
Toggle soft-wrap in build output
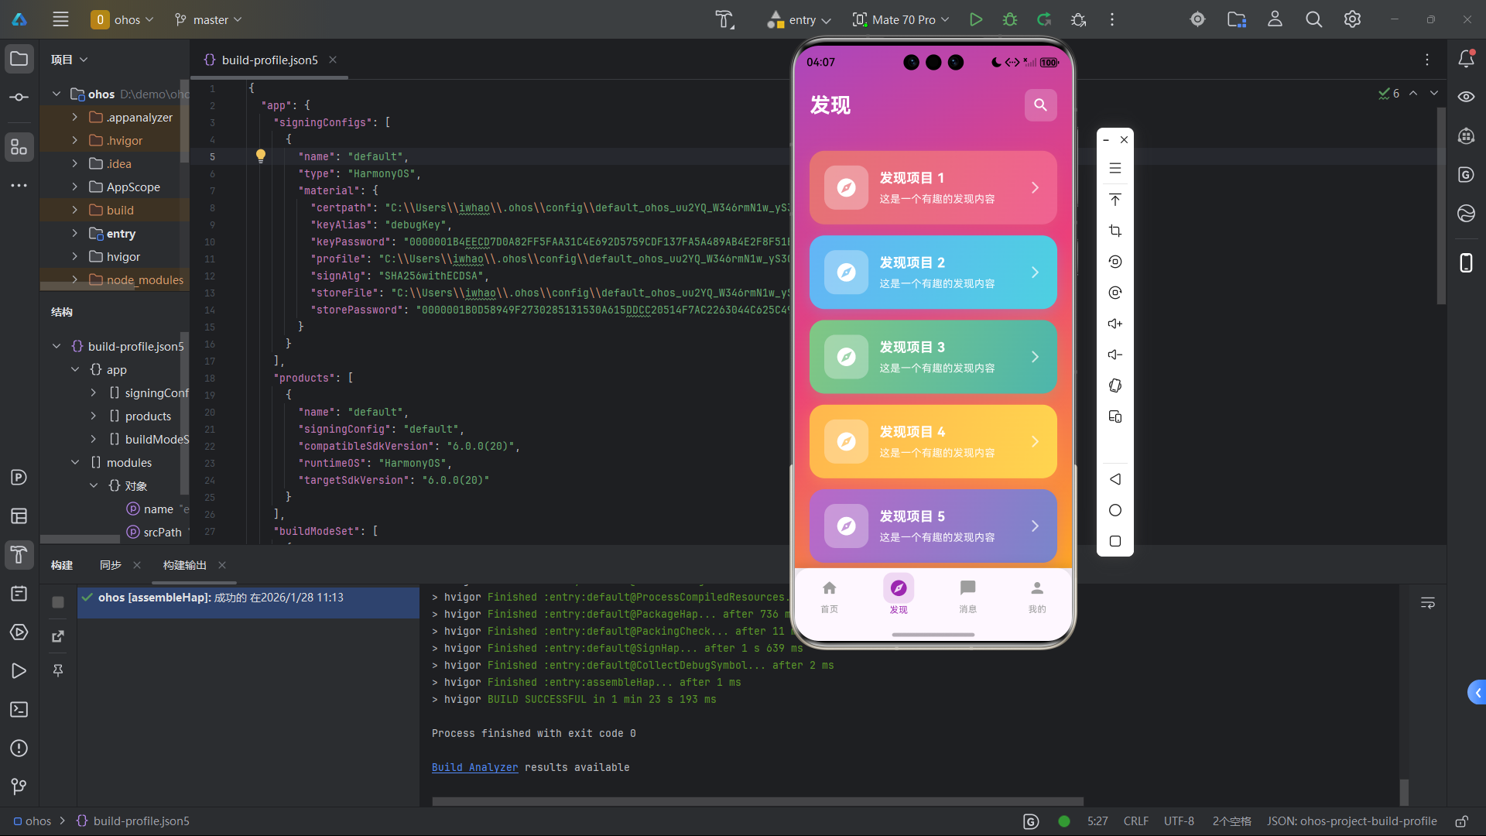[x=1428, y=603]
